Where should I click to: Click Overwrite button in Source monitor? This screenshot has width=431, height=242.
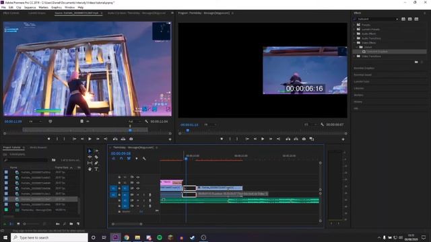tap(123, 139)
